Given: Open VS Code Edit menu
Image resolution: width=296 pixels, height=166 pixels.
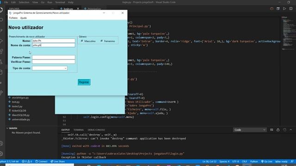Looking at the screenshot, I should point(13,2).
